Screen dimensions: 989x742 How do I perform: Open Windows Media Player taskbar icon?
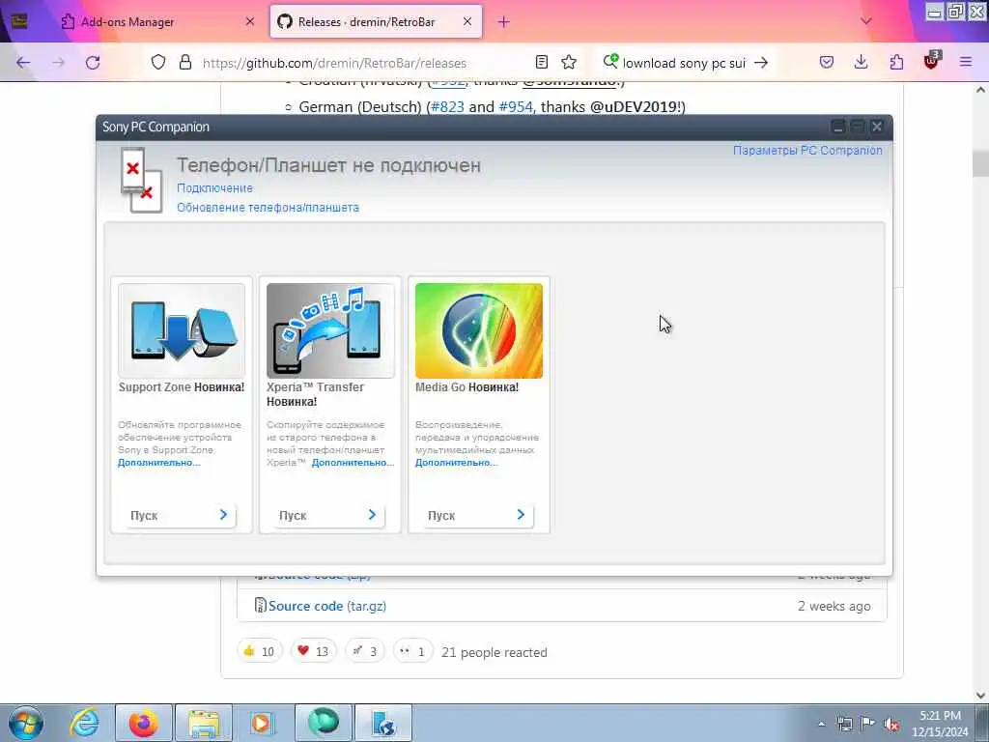[262, 723]
